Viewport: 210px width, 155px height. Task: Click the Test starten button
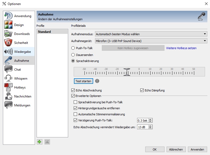point(83,81)
